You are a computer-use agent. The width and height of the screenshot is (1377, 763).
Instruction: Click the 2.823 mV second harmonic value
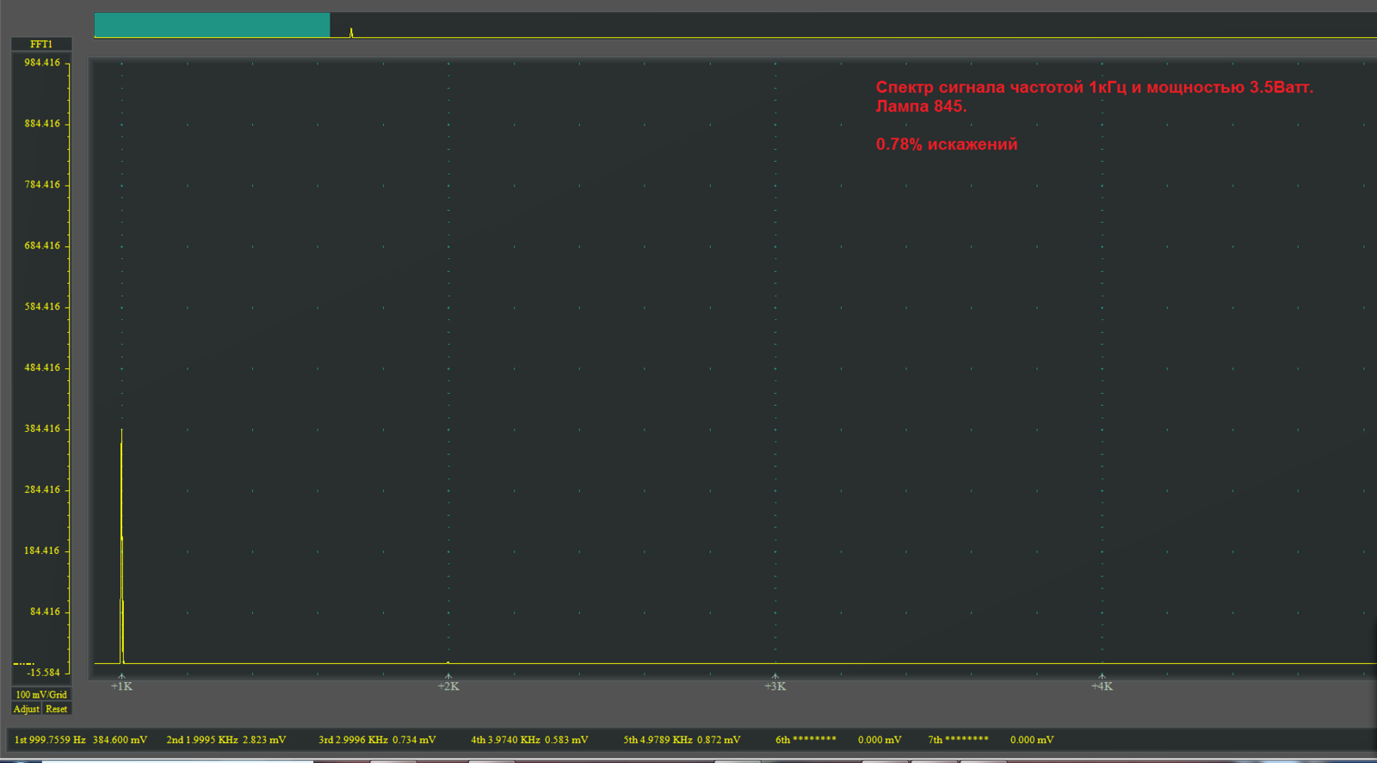264,740
